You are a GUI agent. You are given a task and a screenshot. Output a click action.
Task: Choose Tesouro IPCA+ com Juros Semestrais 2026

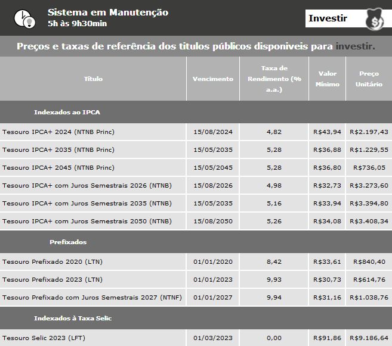pyautogui.click(x=87, y=185)
